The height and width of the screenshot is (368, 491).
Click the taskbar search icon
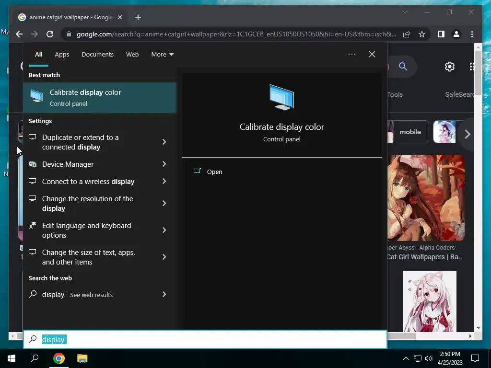(x=35, y=358)
